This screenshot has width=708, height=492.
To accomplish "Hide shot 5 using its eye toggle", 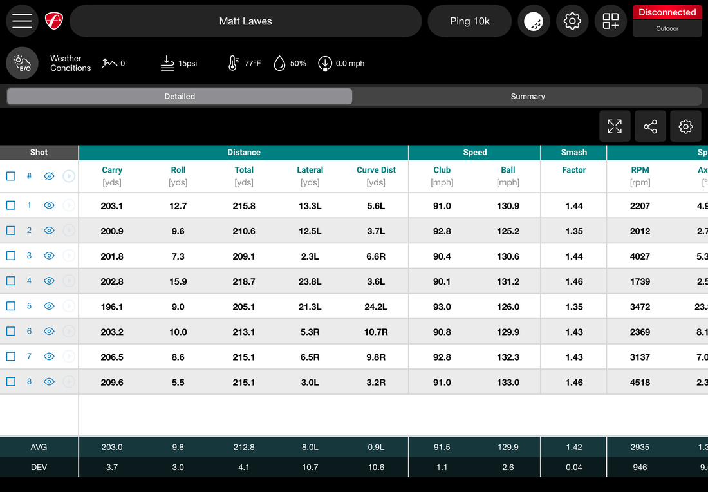I will 49,306.
